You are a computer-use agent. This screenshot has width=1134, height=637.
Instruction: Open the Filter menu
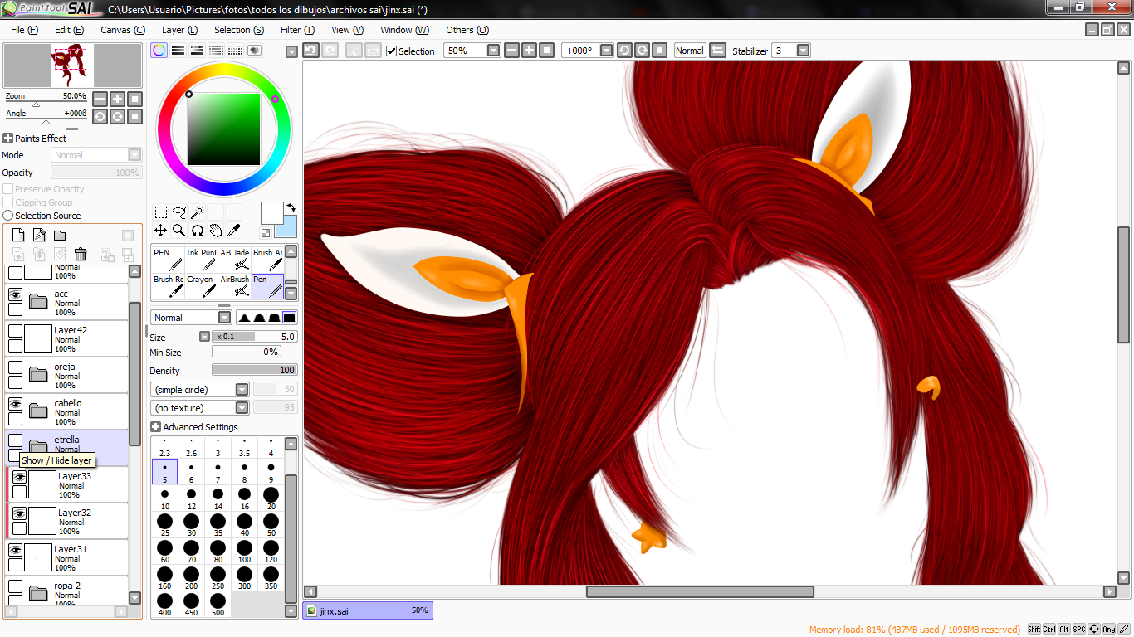(x=297, y=30)
